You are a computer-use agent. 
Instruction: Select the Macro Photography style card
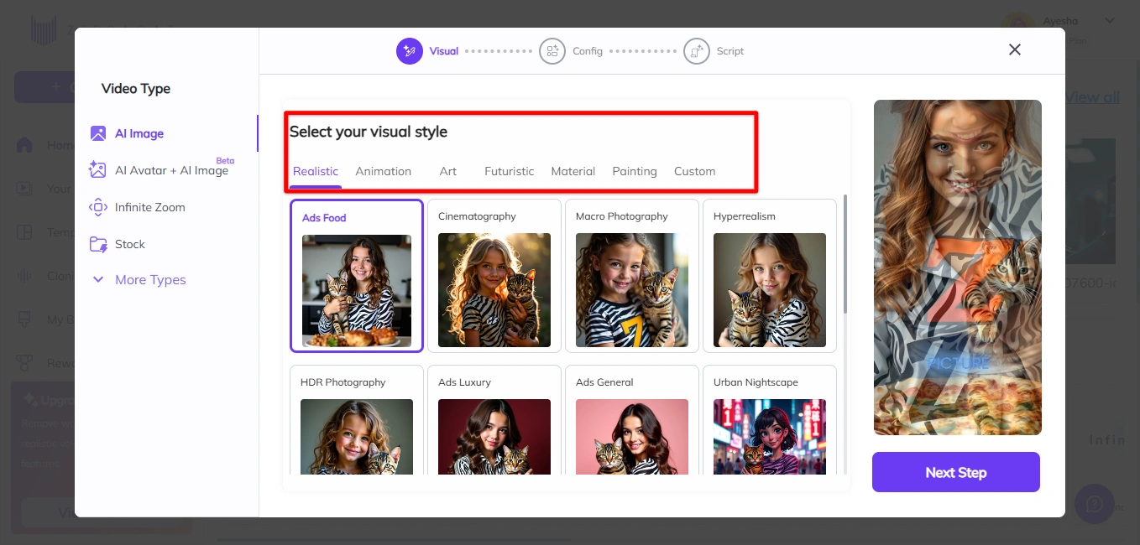[632, 276]
